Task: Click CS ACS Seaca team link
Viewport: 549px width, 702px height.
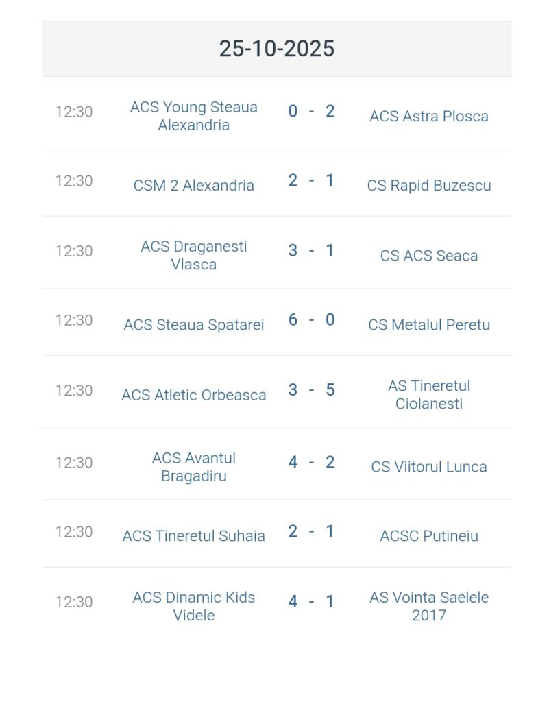Action: (429, 255)
